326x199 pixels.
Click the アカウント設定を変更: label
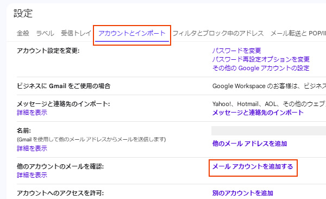coord(48,51)
